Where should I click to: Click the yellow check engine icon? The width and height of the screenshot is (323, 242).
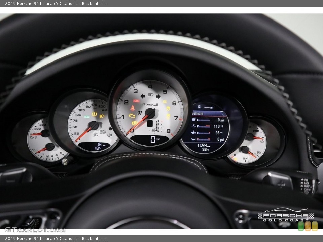[132, 116]
